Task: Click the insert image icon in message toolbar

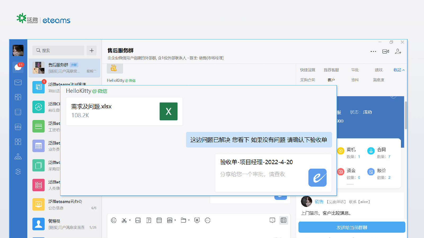Action: tap(138, 220)
